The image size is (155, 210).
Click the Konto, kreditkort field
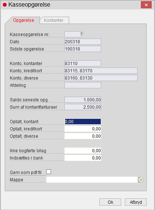point(101,71)
